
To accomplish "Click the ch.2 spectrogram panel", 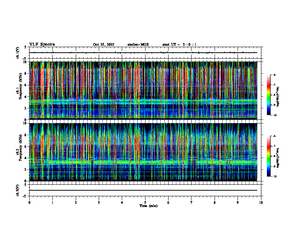I will (143, 152).
